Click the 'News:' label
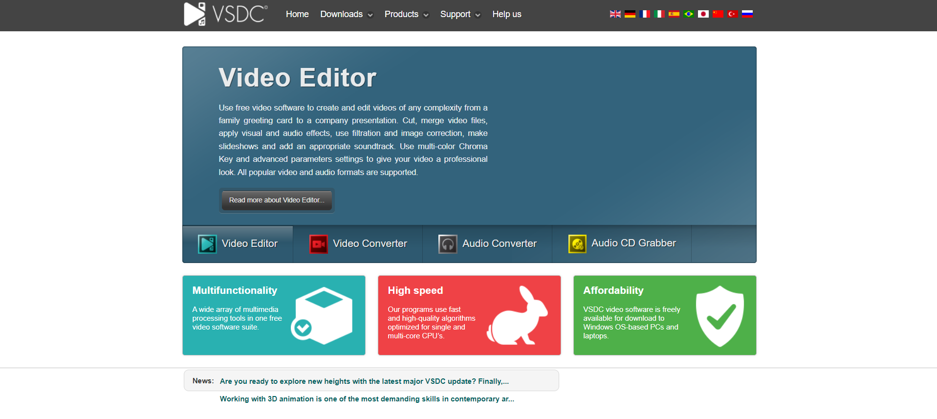 (x=203, y=381)
